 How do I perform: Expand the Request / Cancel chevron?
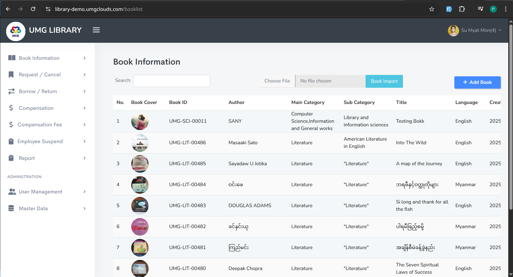[x=84, y=75]
